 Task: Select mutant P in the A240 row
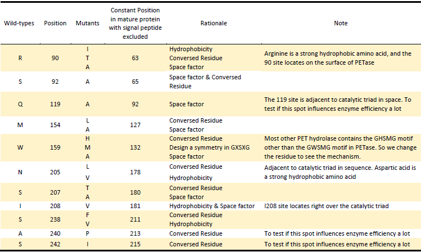tap(87, 233)
